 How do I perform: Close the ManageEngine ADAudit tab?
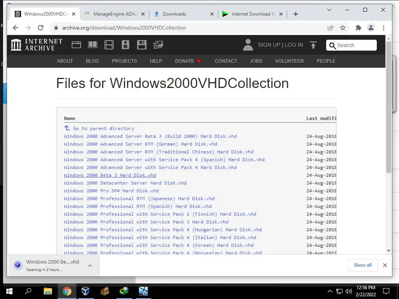[143, 14]
